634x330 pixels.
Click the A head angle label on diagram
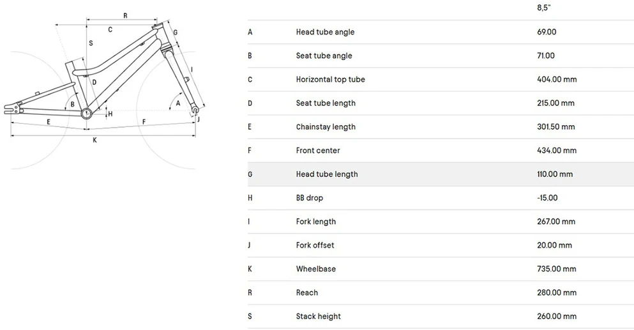pos(178,103)
